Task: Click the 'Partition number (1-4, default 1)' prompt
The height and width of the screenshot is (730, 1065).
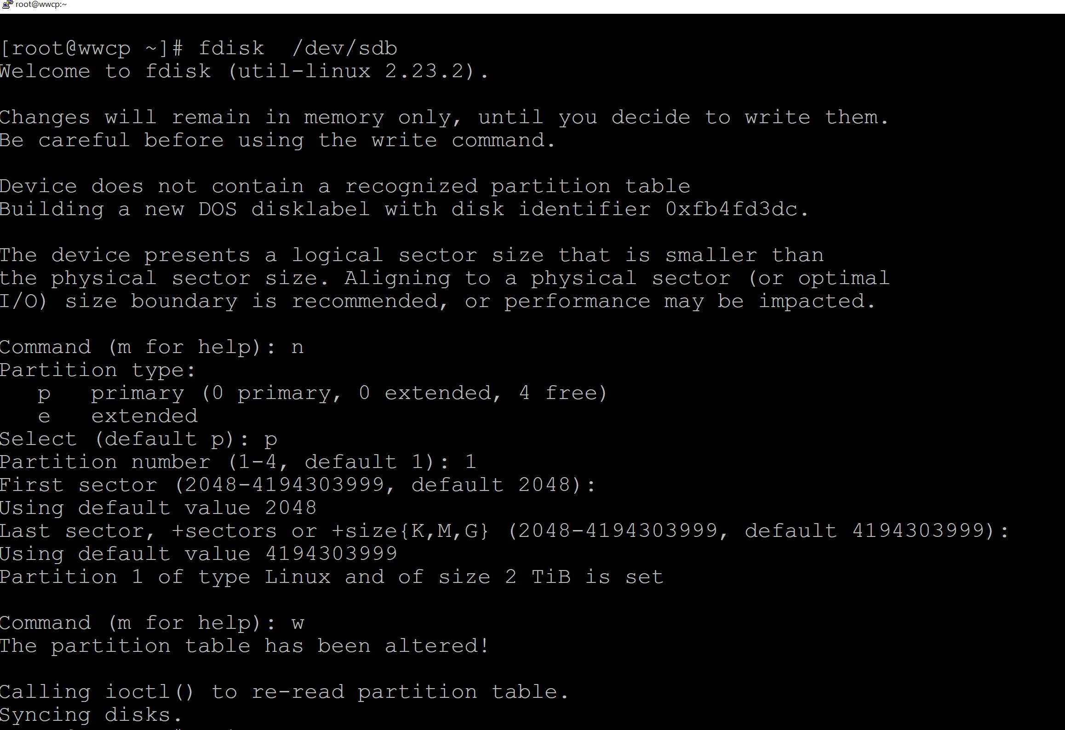Action: tap(224, 462)
